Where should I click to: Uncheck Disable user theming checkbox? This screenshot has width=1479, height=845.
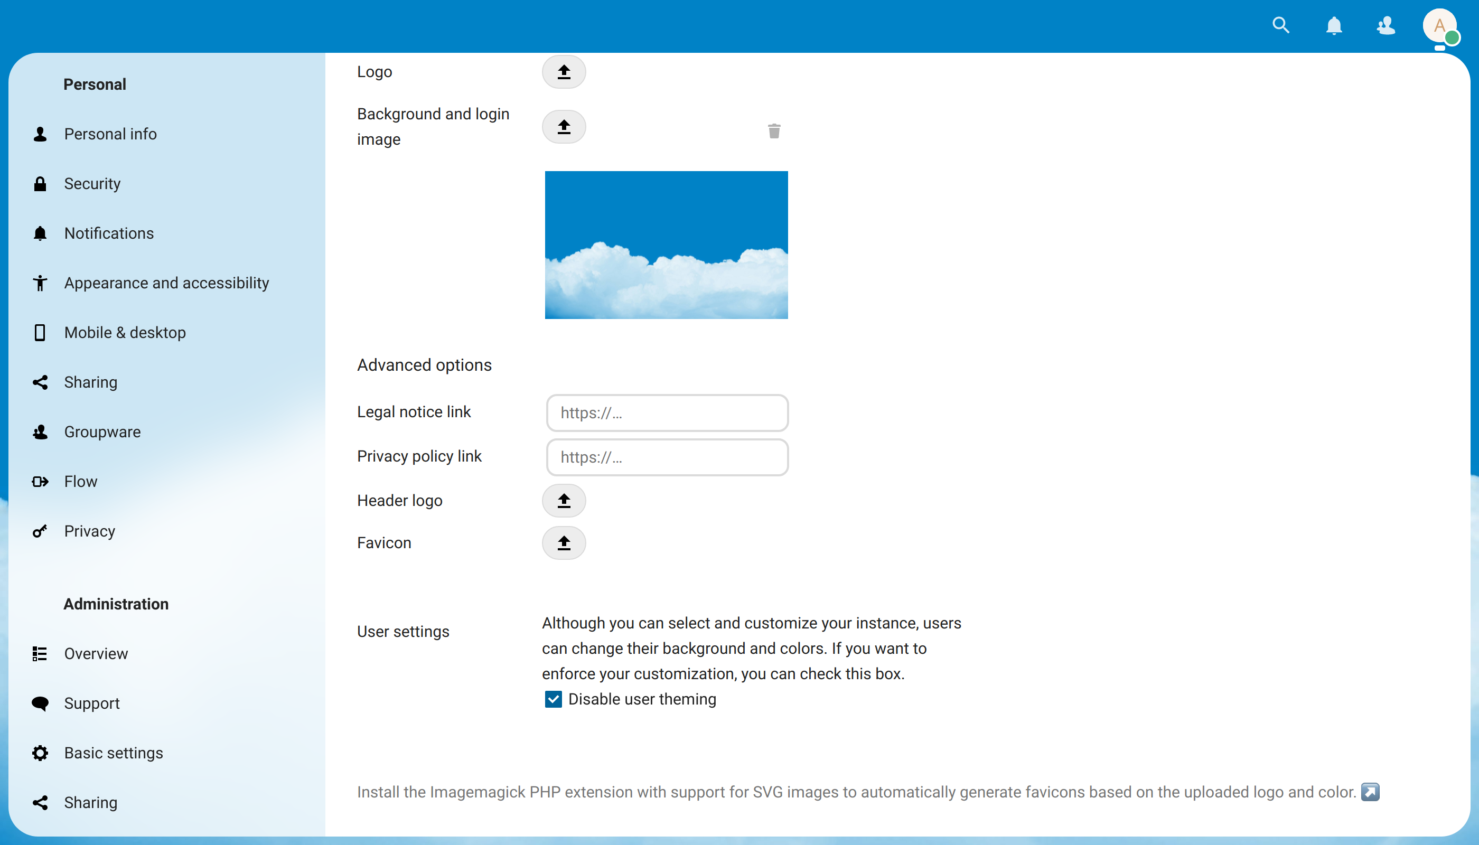[x=553, y=699]
